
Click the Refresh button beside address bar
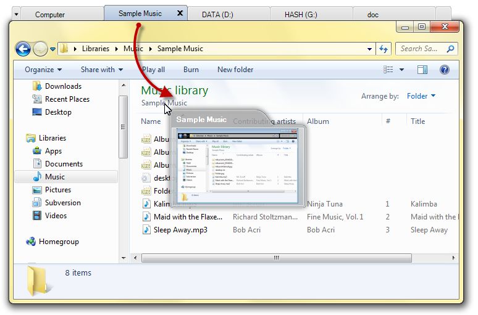click(384, 49)
